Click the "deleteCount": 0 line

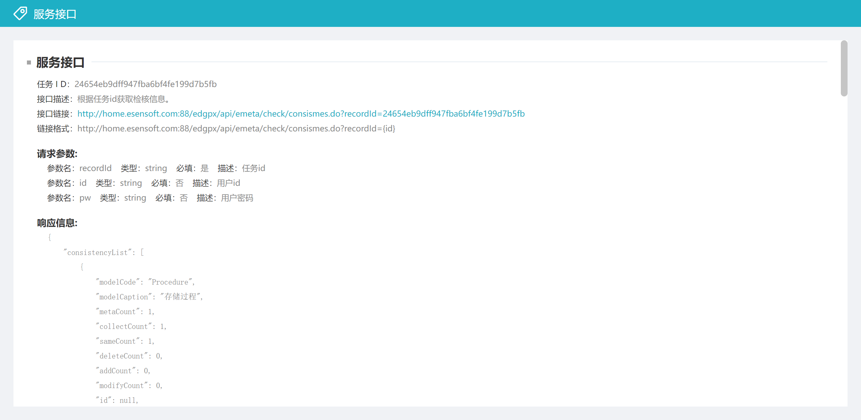click(129, 356)
